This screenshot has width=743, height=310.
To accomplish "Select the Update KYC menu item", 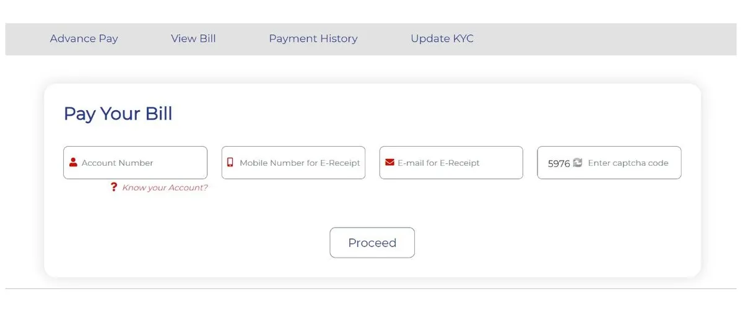I will coord(442,38).
